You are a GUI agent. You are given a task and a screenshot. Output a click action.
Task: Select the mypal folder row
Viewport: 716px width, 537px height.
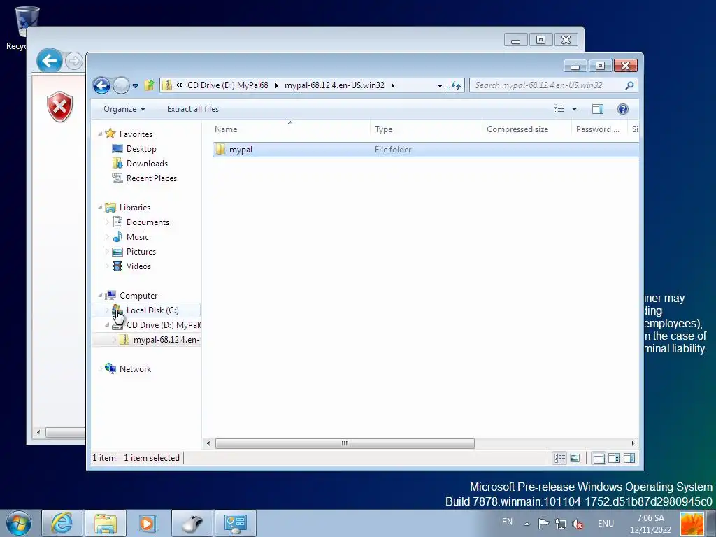coord(426,150)
